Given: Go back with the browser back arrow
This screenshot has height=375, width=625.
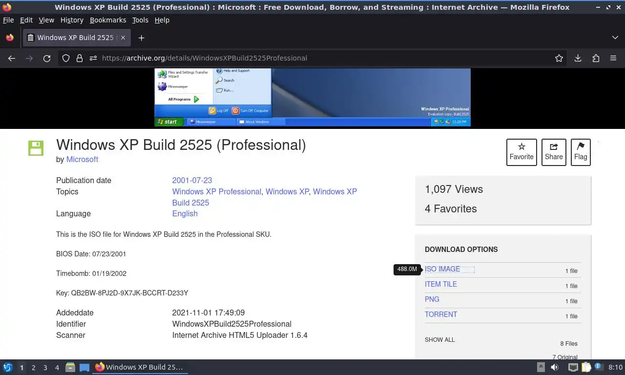Looking at the screenshot, I should tap(12, 58).
